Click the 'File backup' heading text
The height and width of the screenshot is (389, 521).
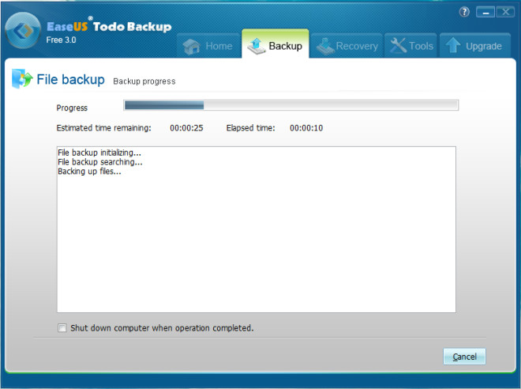pyautogui.click(x=70, y=80)
